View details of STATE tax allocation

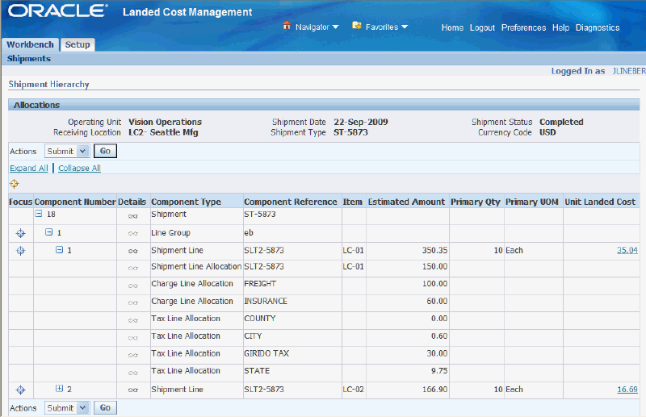[133, 373]
